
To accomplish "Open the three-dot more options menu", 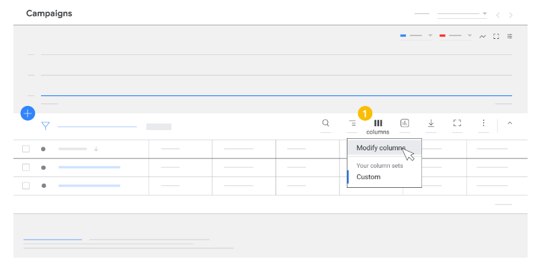I will tap(484, 123).
